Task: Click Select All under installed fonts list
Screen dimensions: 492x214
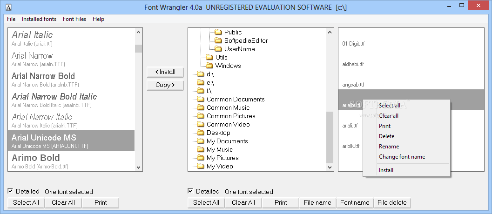Action: pyautogui.click(x=26, y=203)
